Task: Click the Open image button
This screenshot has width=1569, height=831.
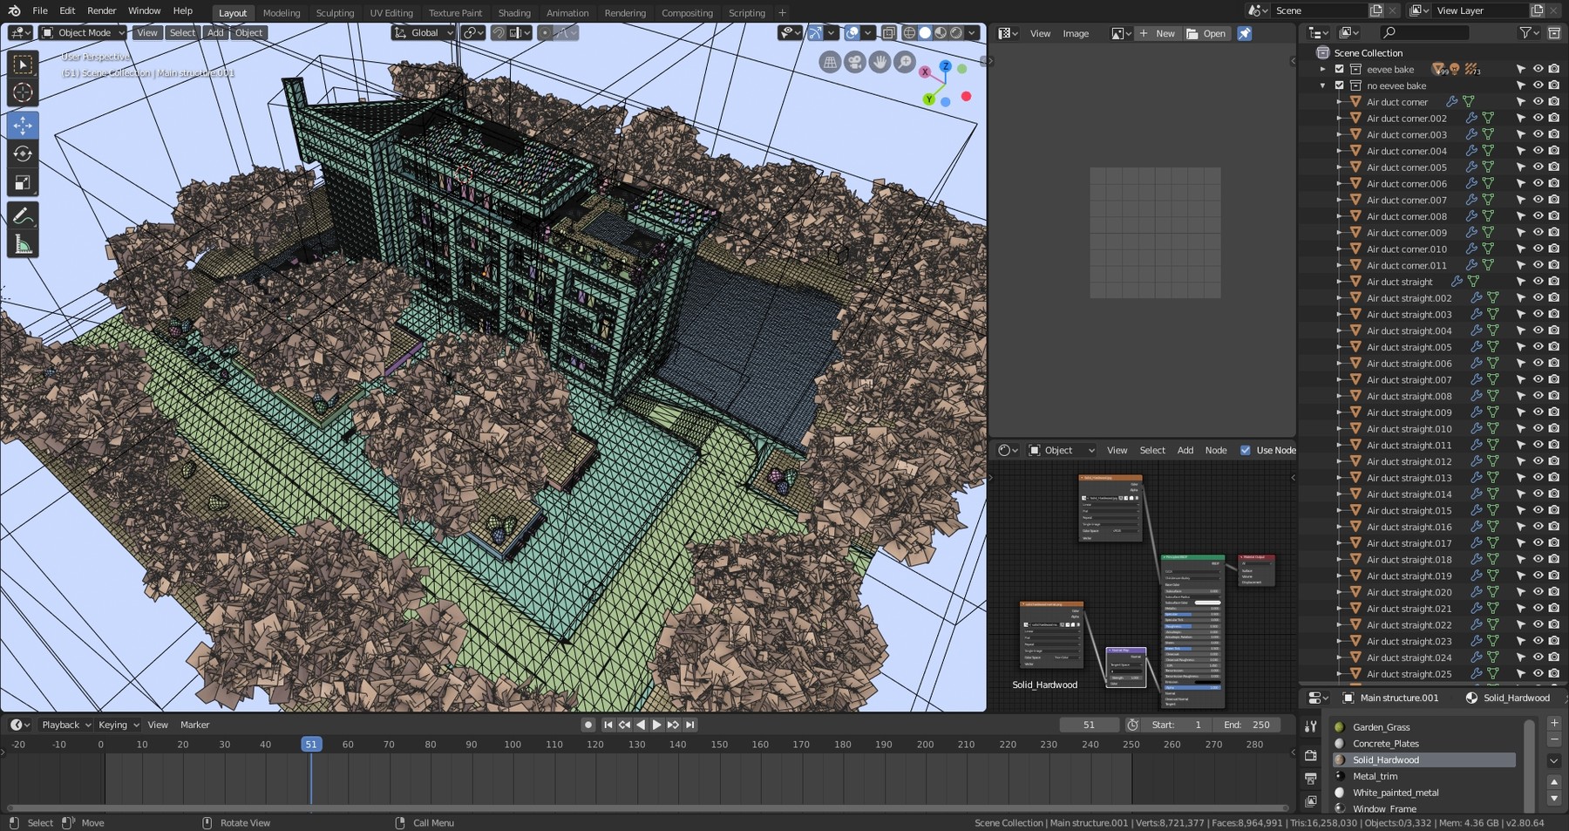Action: [x=1206, y=33]
